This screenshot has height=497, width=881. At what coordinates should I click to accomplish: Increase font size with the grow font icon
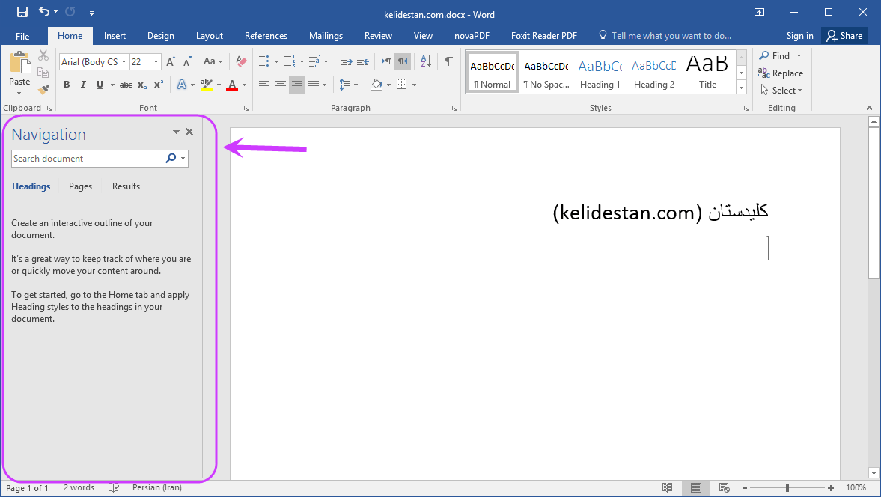(x=171, y=62)
